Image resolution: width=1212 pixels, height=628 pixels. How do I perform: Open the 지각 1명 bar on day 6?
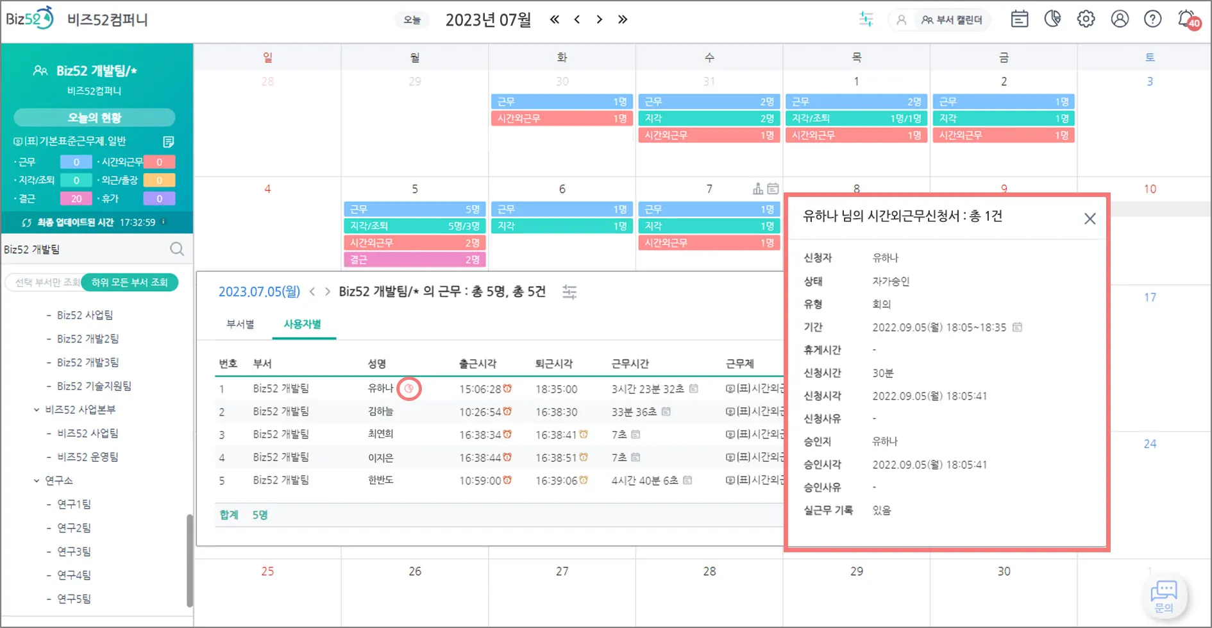562,226
